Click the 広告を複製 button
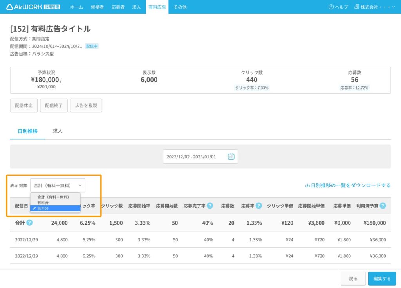401x288 pixels. [86, 106]
